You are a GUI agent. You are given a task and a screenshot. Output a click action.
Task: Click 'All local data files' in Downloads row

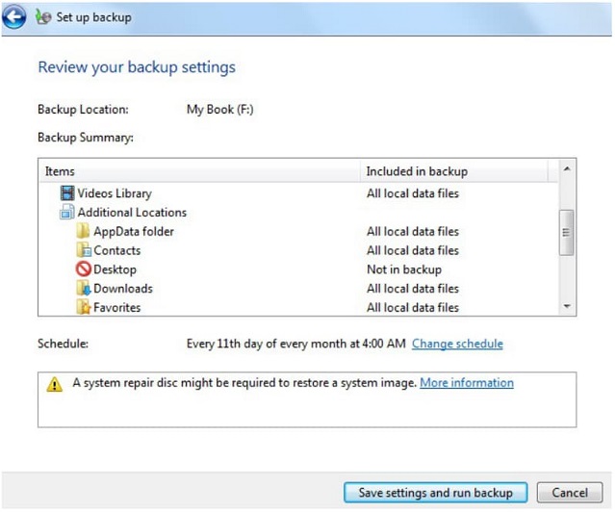coord(413,289)
